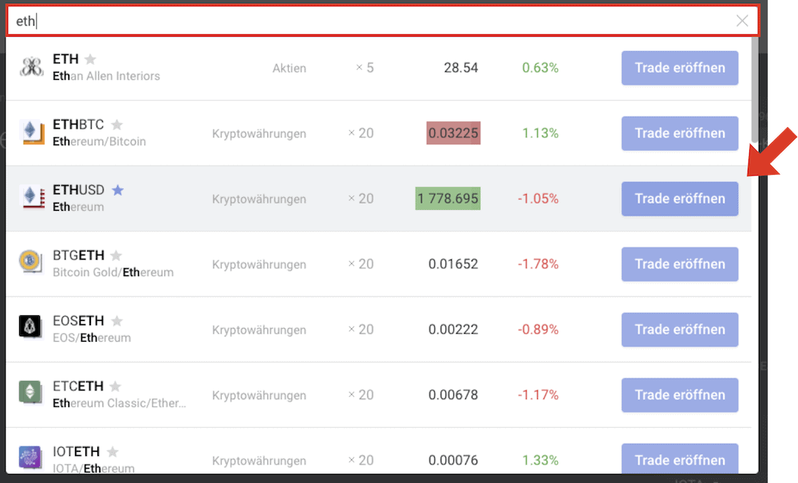Open a trade for ETHUSD
The image size is (798, 483).
click(679, 199)
